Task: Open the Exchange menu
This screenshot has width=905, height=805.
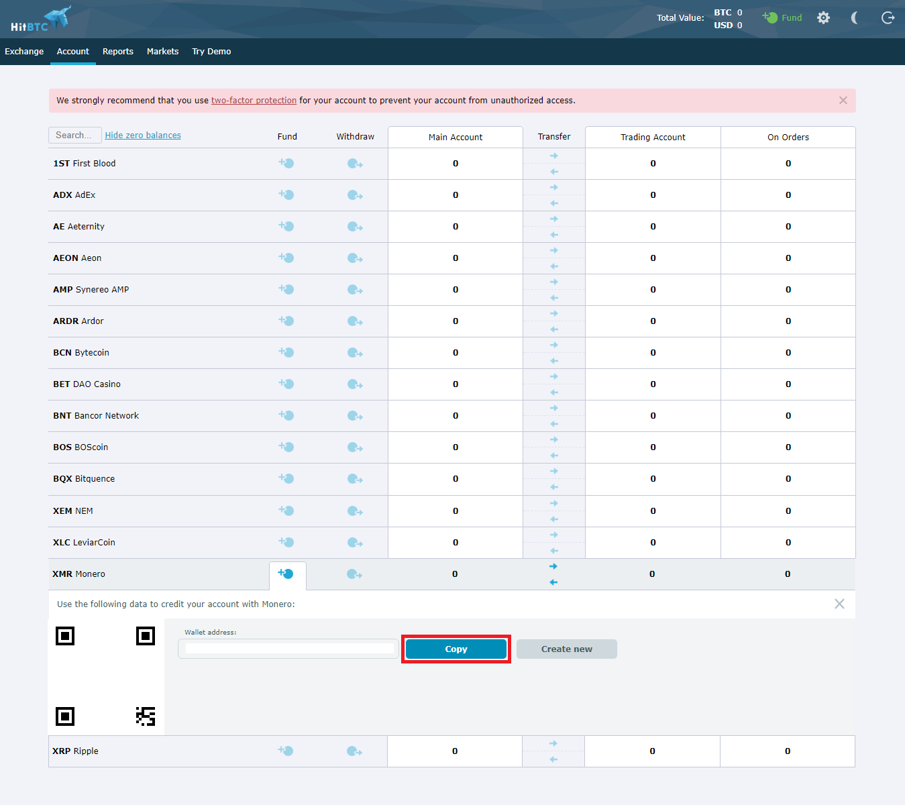Action: click(x=24, y=52)
